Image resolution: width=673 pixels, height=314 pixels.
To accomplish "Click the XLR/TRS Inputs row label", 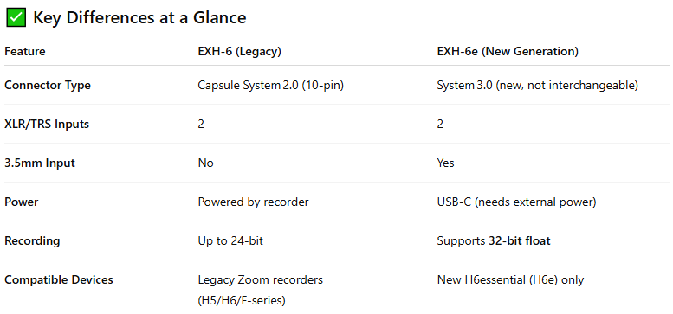I will (x=47, y=125).
